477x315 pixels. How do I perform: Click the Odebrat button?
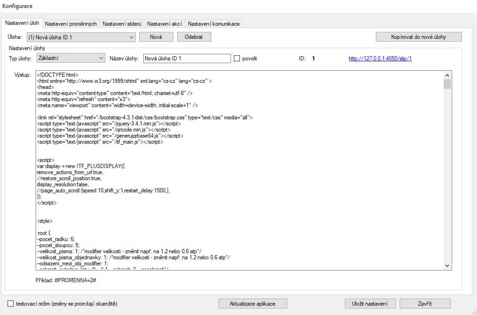[x=194, y=37]
